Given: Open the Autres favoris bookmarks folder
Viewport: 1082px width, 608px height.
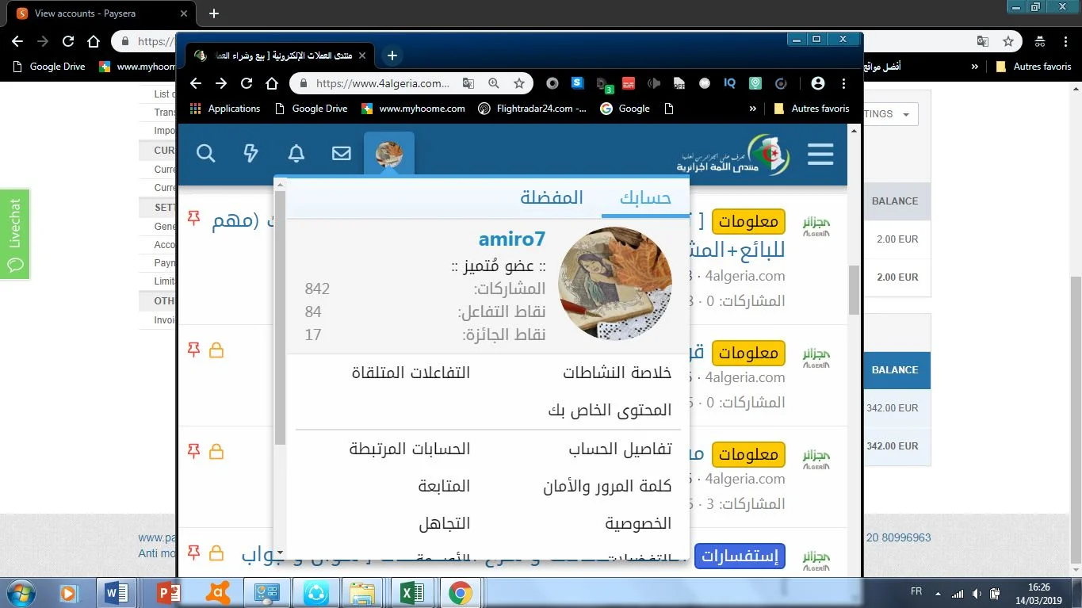Looking at the screenshot, I should tap(812, 109).
